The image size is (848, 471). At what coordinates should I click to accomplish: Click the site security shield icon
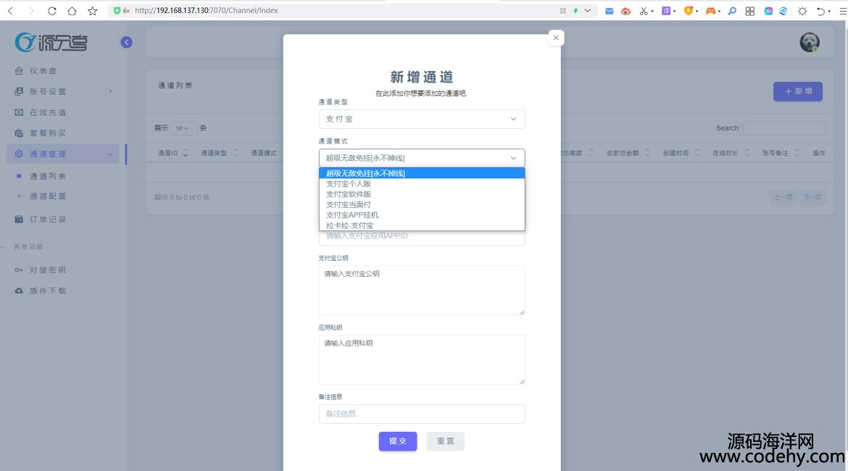(117, 11)
